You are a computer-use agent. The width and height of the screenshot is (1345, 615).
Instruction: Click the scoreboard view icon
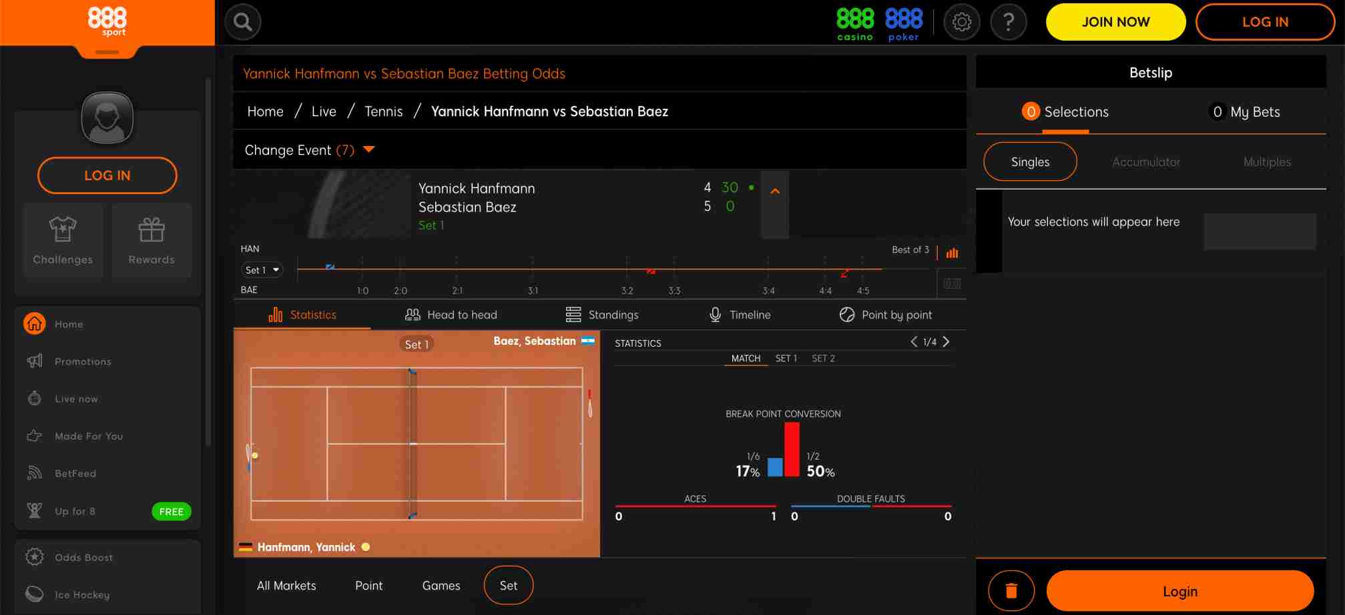tap(953, 283)
